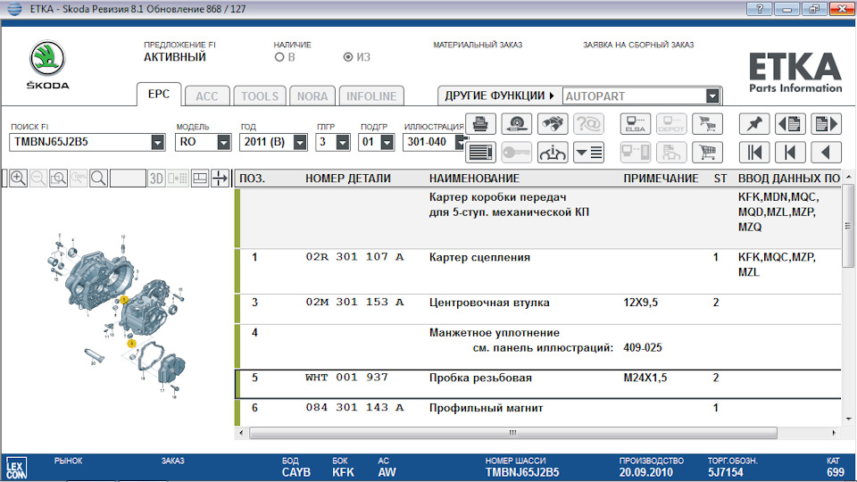
Task: Go to next page document icon
Action: point(826,124)
